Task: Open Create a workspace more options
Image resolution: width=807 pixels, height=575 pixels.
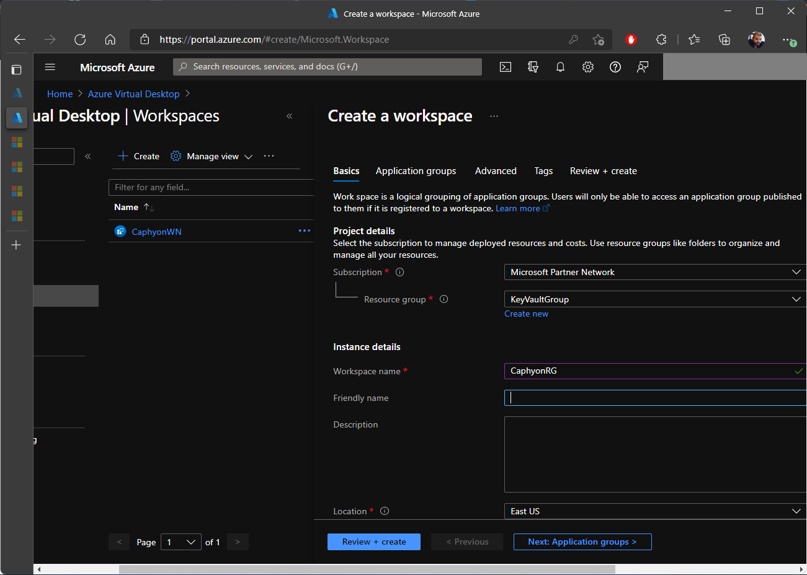Action: (494, 116)
